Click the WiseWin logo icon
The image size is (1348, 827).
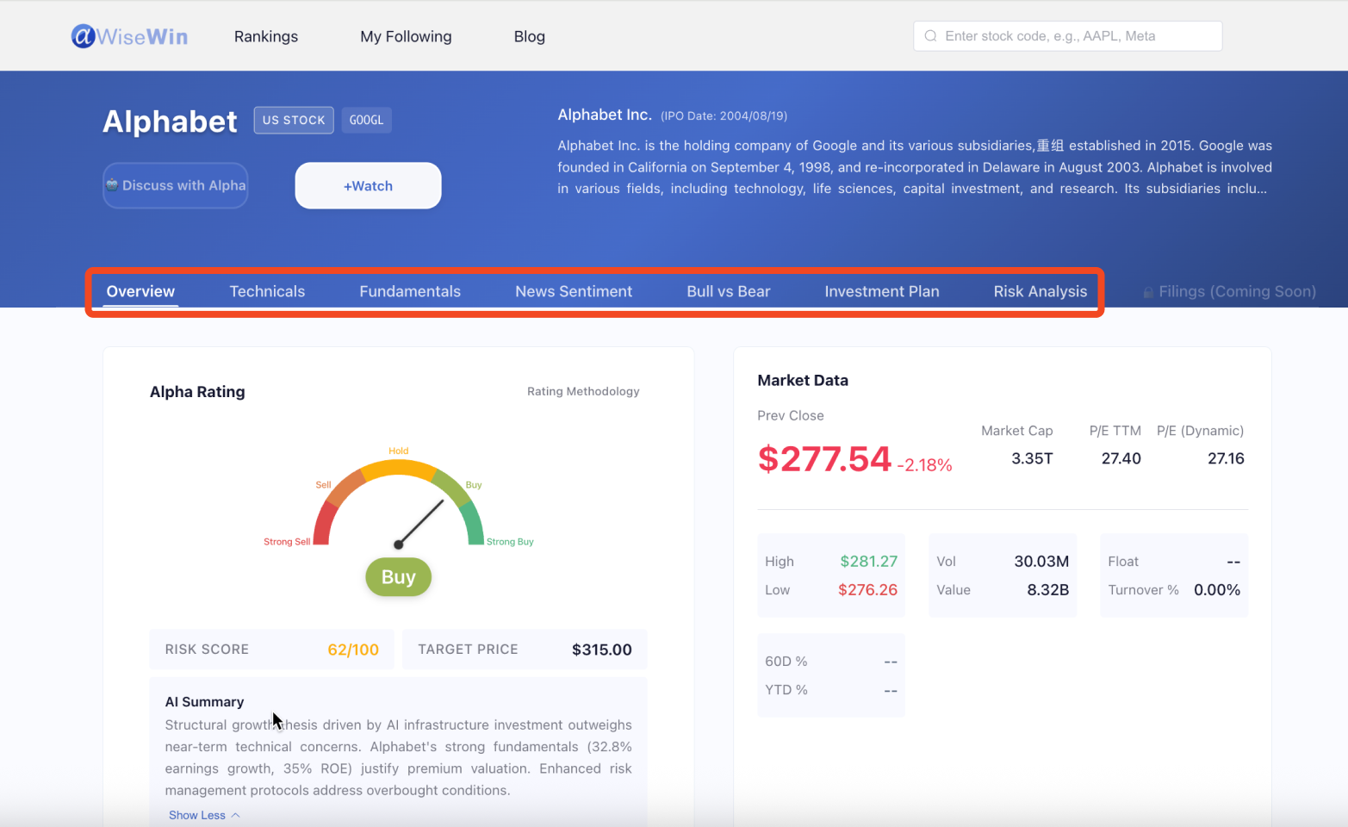tap(82, 35)
